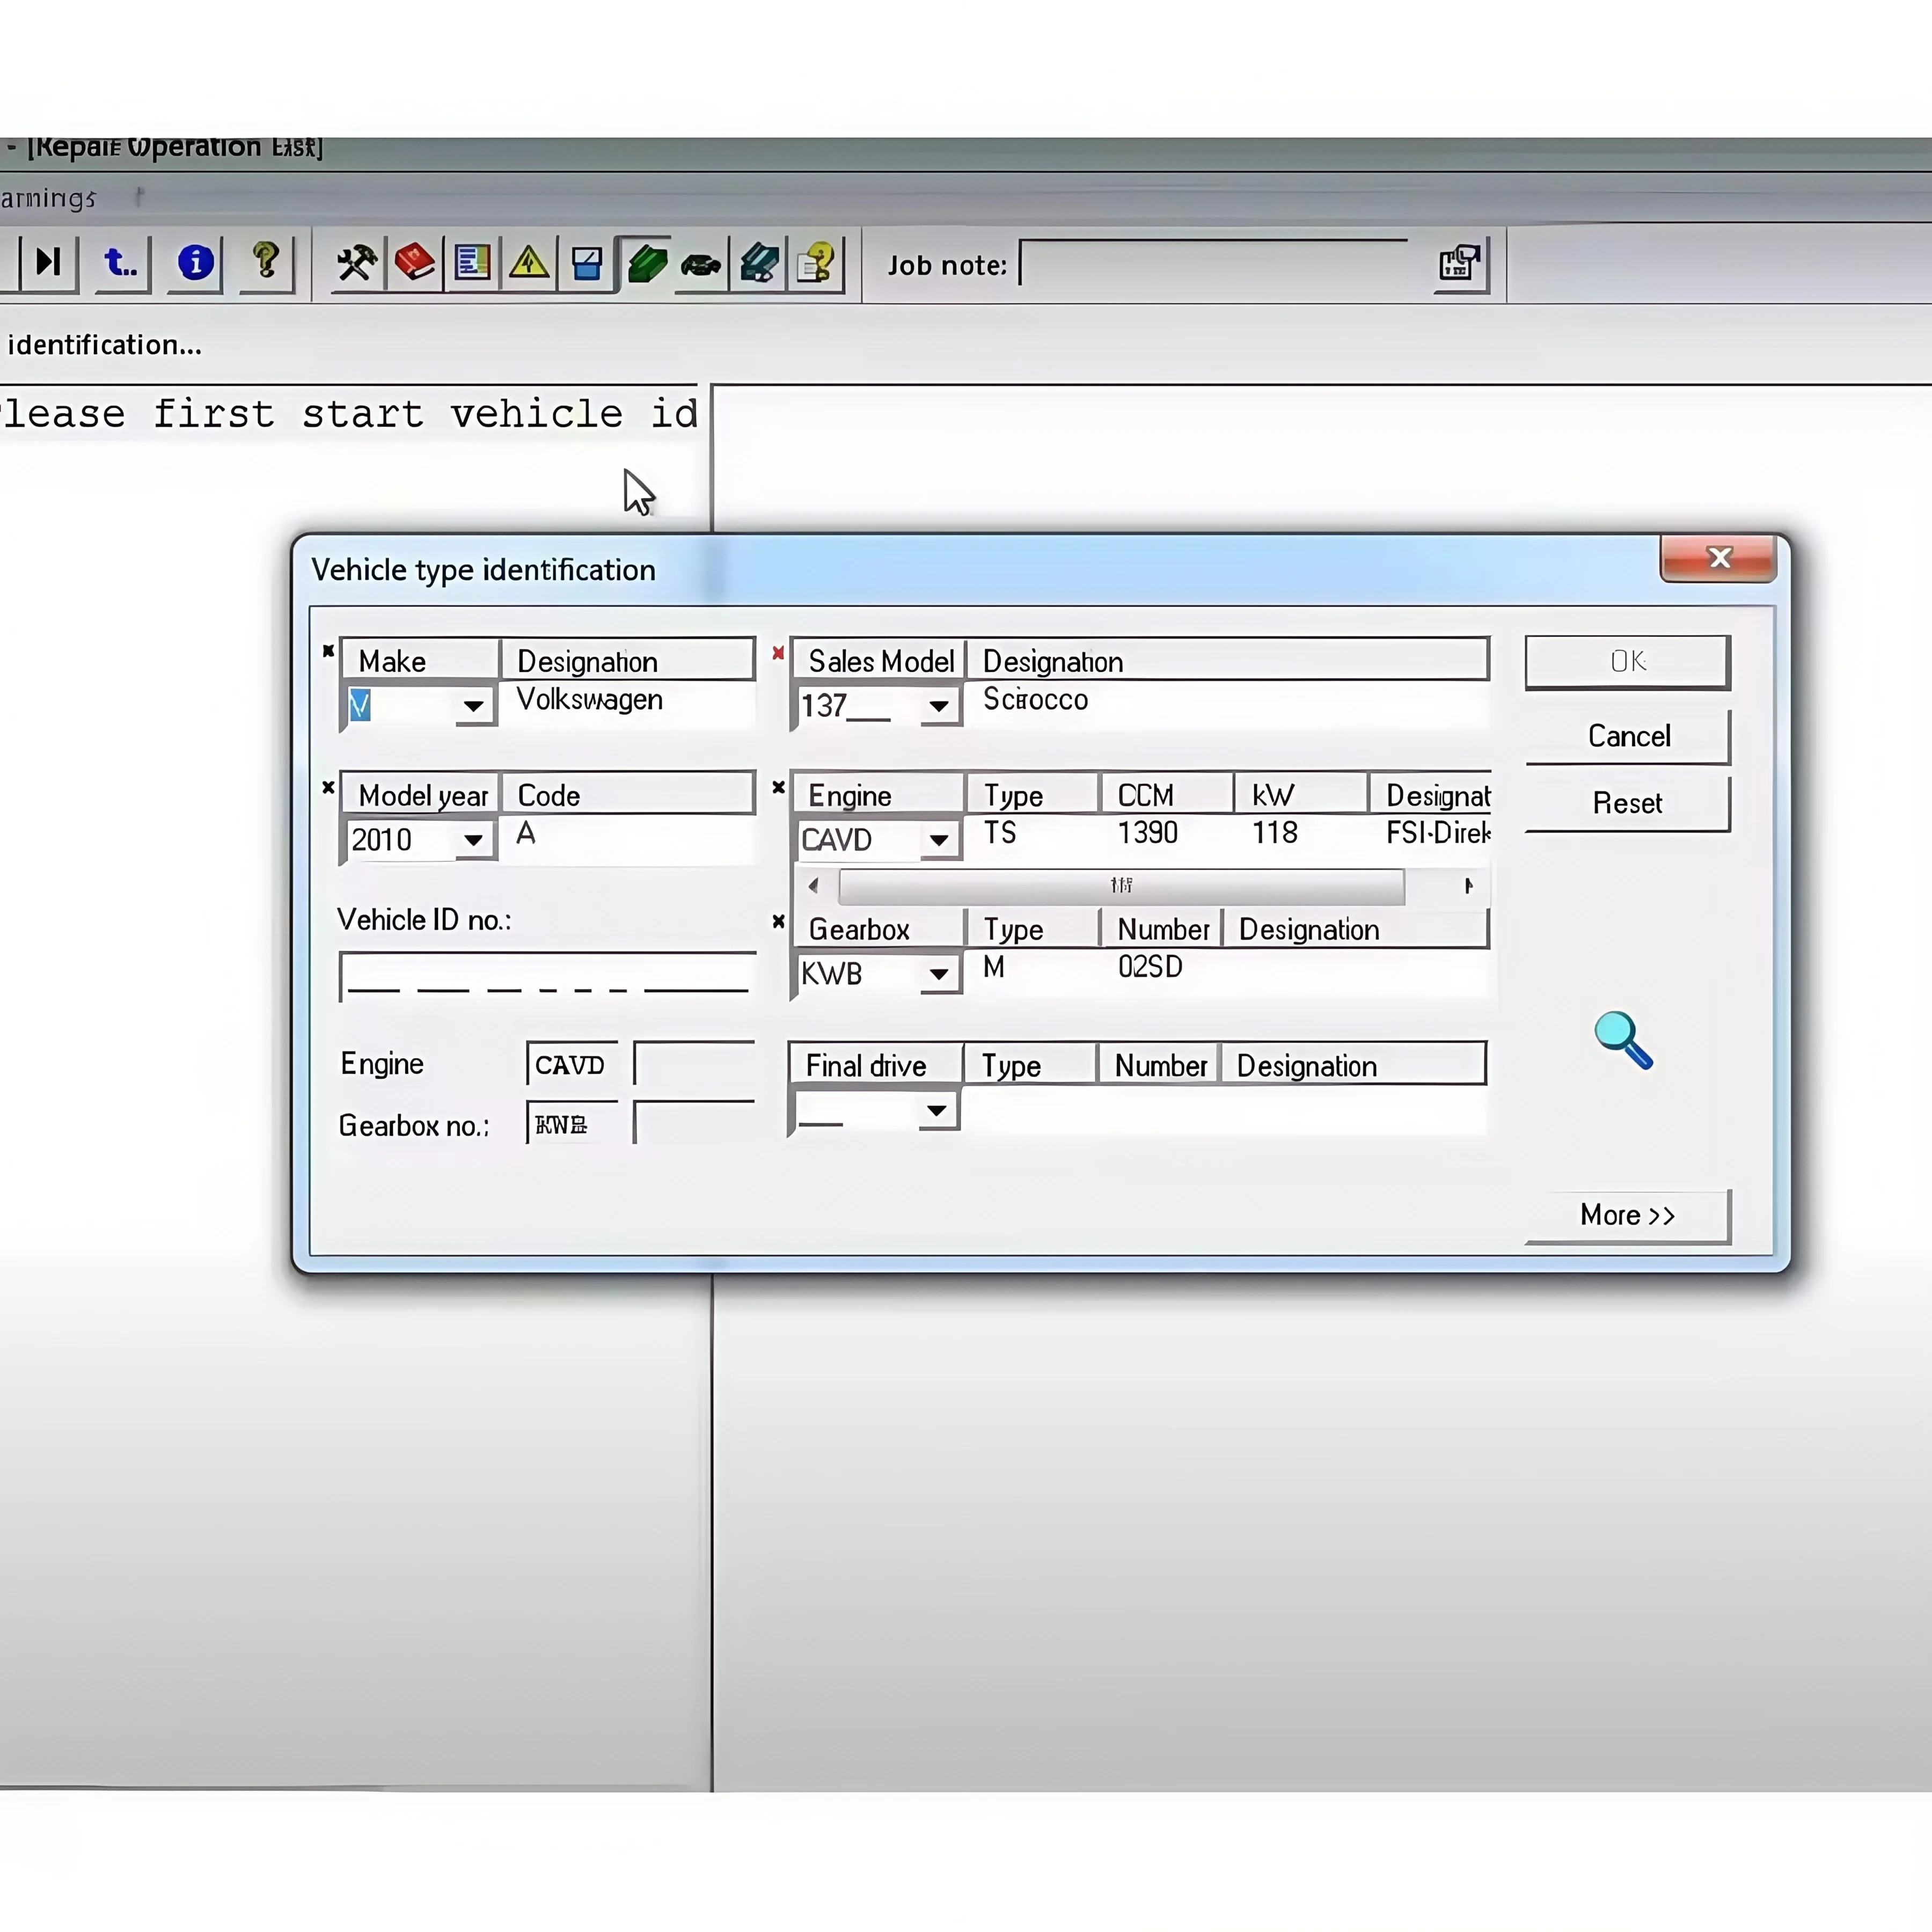1932x1932 pixels.
Task: Open the yellow question mark help icon
Action: 266,263
